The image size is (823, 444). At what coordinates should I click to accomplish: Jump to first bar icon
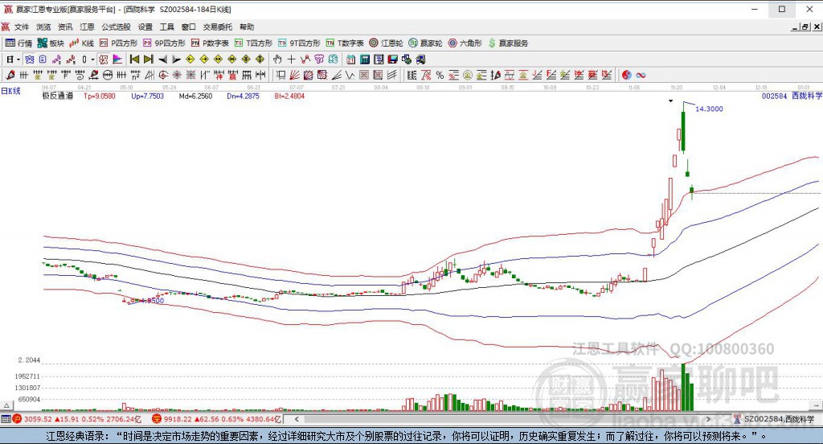[x=135, y=60]
